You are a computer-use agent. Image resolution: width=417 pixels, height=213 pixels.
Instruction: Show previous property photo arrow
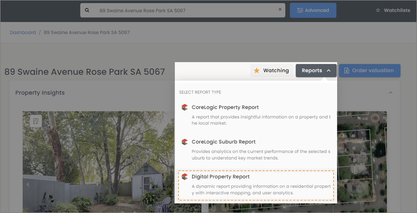[28, 185]
